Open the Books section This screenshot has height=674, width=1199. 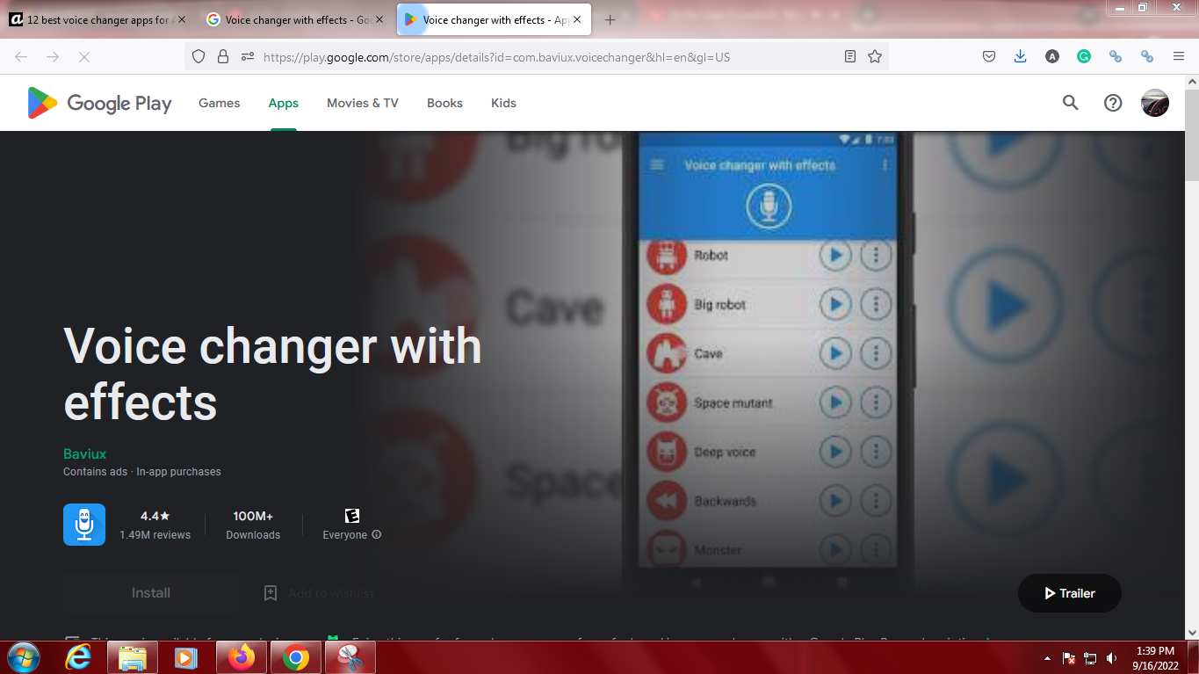pos(444,103)
